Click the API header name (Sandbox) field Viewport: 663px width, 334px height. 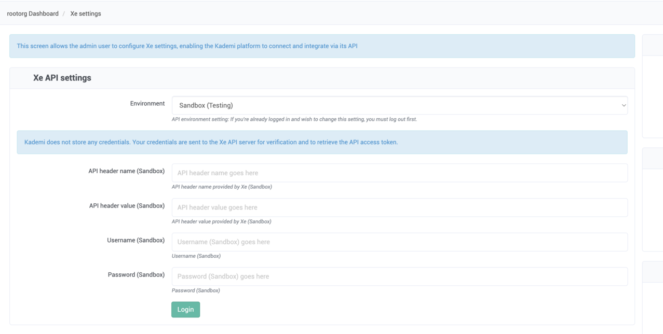[x=399, y=173]
